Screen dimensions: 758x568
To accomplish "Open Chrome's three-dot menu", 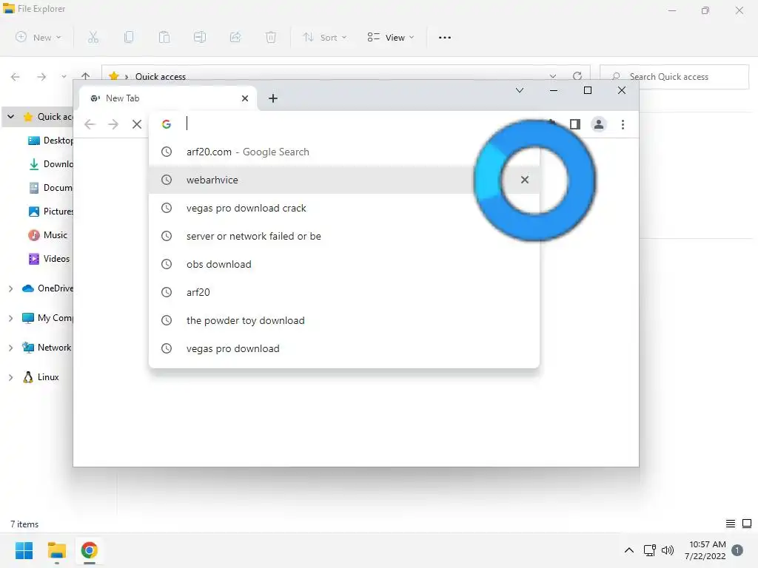I will [x=623, y=124].
